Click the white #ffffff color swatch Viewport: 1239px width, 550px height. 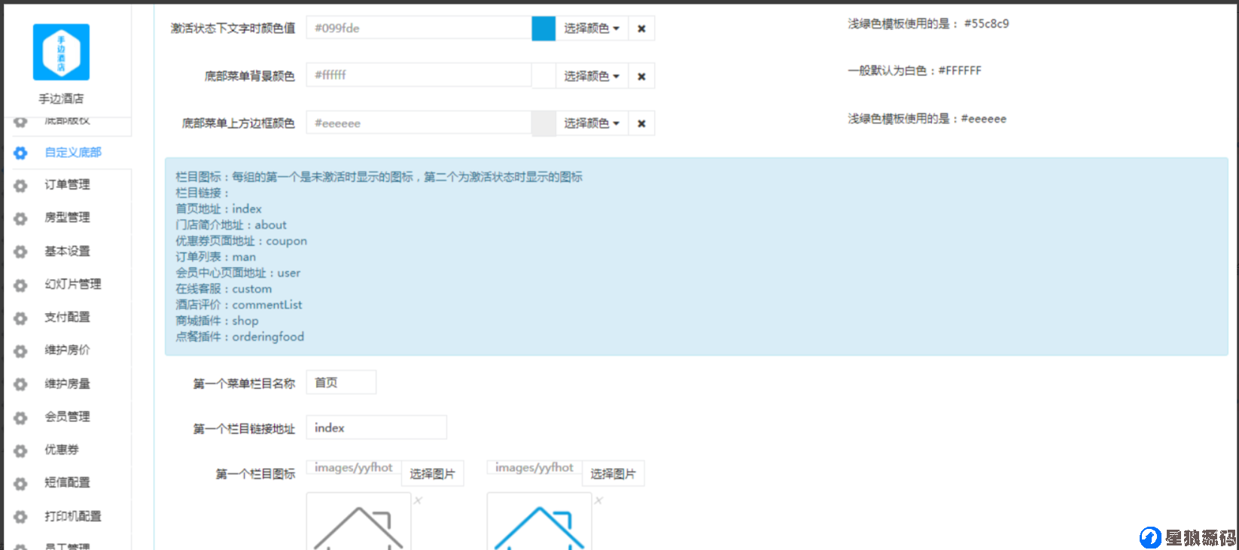pos(543,76)
